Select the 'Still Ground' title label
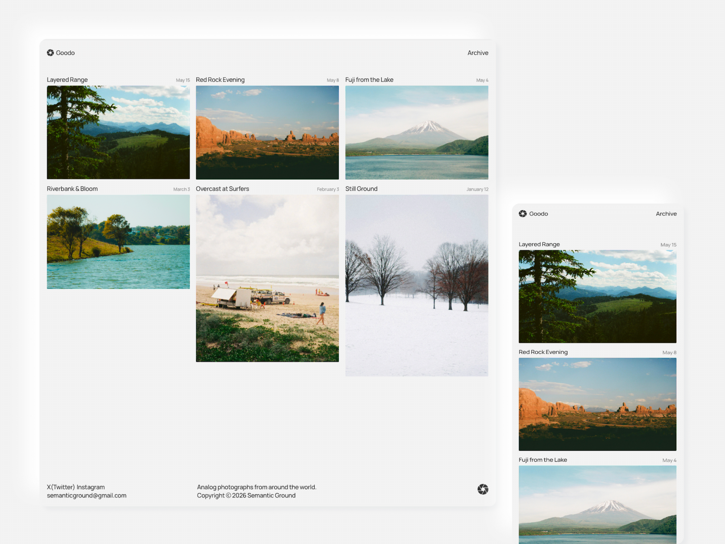Viewport: 725px width, 544px height. pos(361,189)
